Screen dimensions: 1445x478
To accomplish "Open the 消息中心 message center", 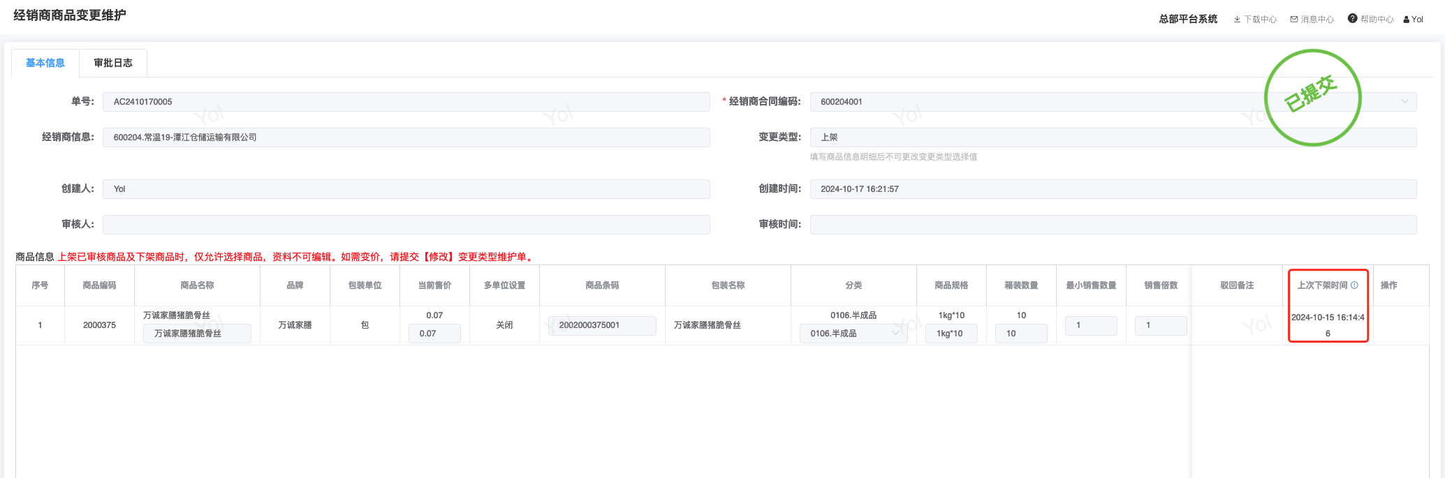I will click(1312, 20).
